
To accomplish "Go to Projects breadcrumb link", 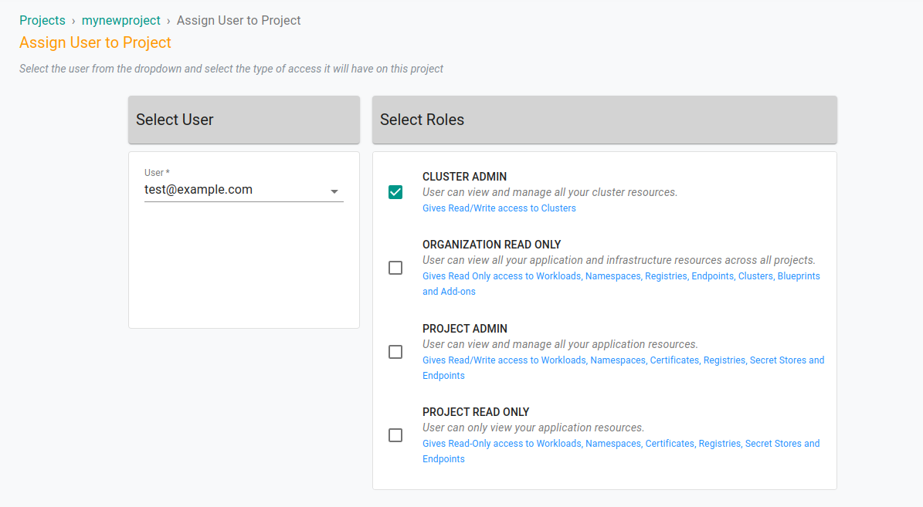I will click(42, 21).
